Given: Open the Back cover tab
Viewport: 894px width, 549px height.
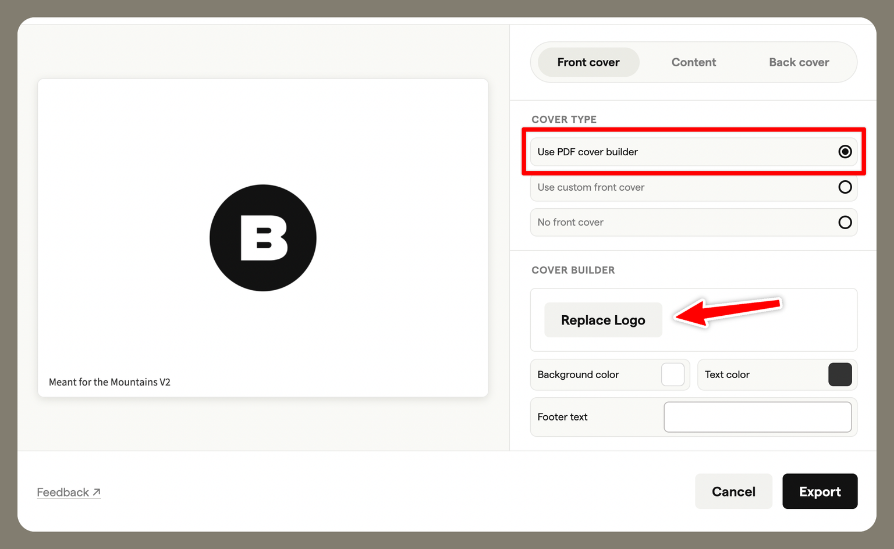Looking at the screenshot, I should [x=799, y=62].
